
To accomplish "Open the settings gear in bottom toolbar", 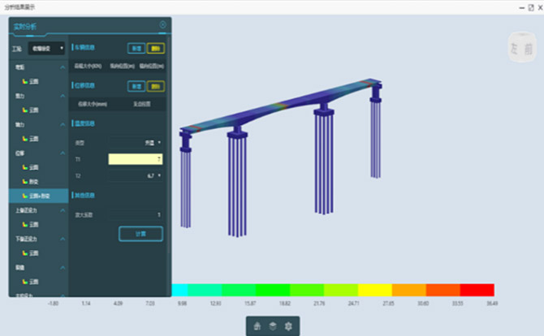I will [287, 325].
